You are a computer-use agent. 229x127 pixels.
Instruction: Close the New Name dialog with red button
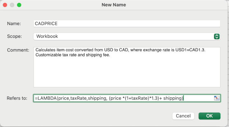pyautogui.click(x=5, y=5)
